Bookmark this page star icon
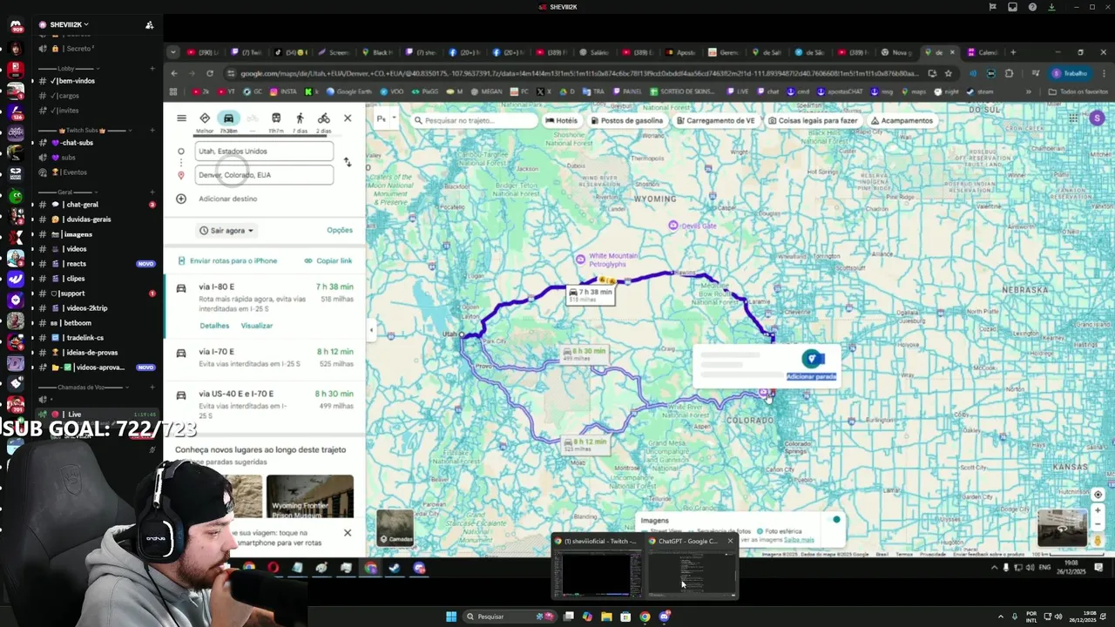The height and width of the screenshot is (627, 1115). [x=949, y=73]
